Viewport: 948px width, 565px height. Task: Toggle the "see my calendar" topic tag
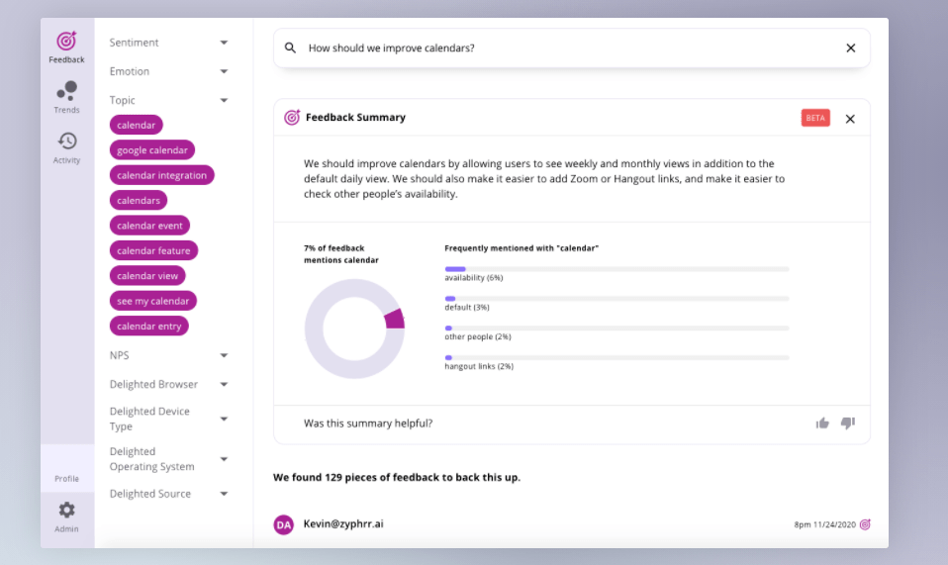point(153,301)
